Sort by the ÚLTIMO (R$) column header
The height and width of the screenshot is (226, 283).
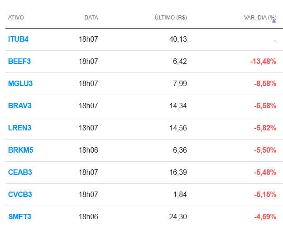tap(171, 18)
